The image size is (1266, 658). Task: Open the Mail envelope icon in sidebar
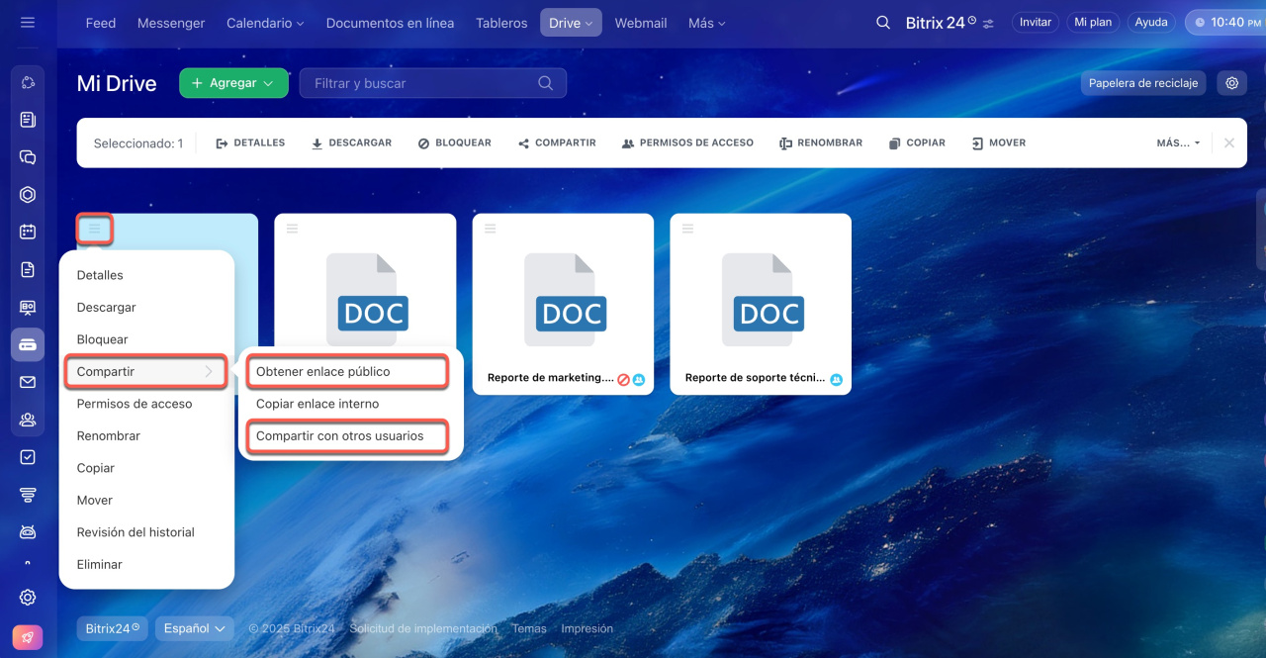tap(28, 382)
